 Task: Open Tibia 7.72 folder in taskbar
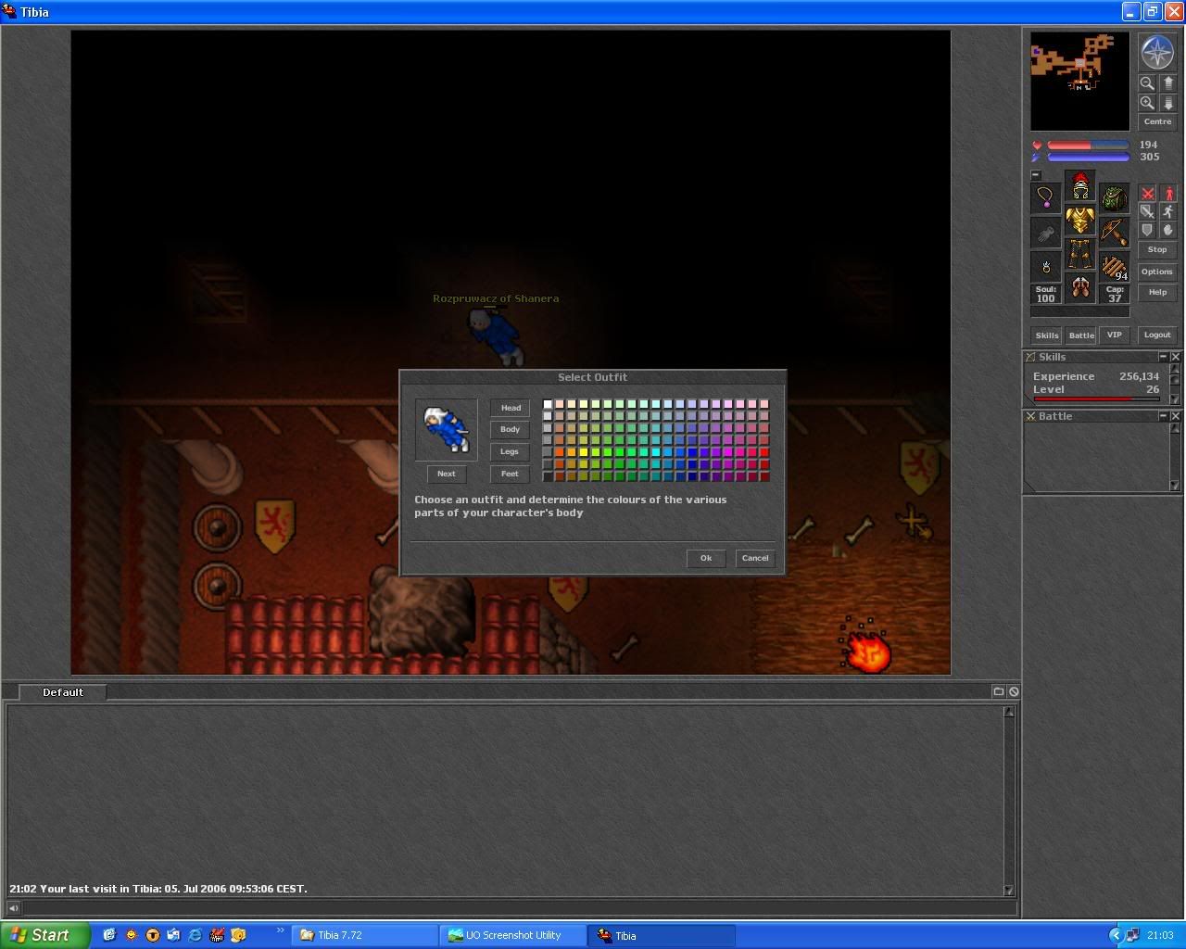pyautogui.click(x=366, y=935)
